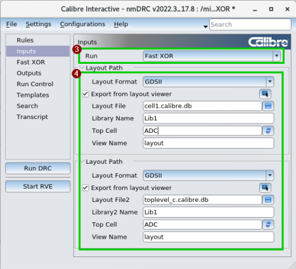The image size is (296, 269).
Task: Browse for Layout File2 toplevel_c.calibre.db
Action: coord(268,200)
